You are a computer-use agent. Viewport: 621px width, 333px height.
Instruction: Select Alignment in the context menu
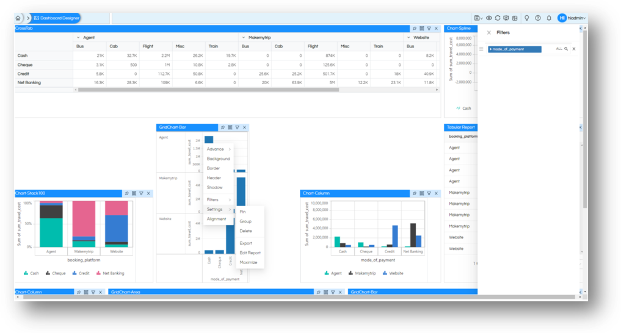[x=218, y=219]
